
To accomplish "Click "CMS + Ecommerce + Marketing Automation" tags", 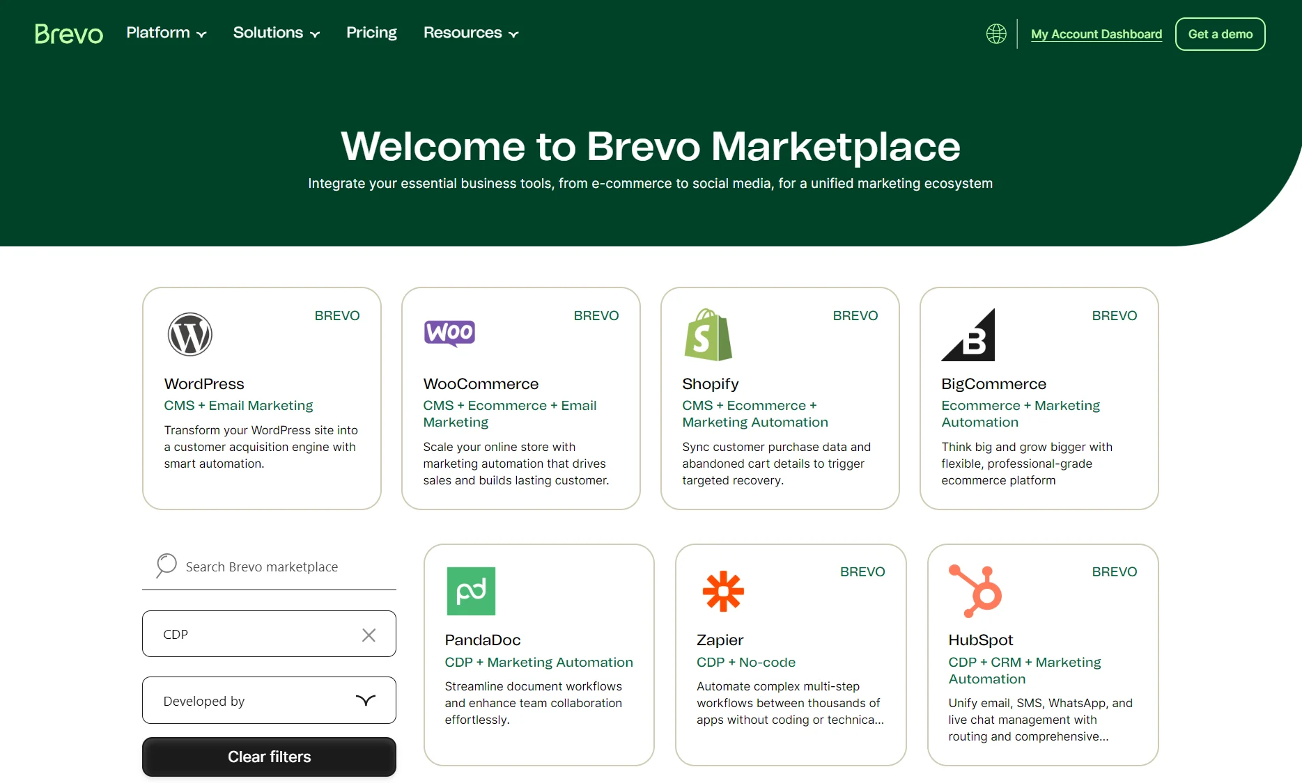I will tap(755, 414).
